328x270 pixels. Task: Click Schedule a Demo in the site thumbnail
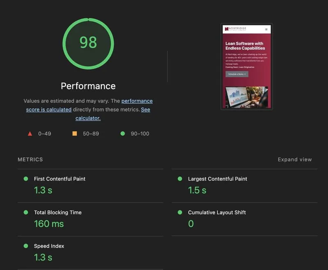(x=237, y=74)
